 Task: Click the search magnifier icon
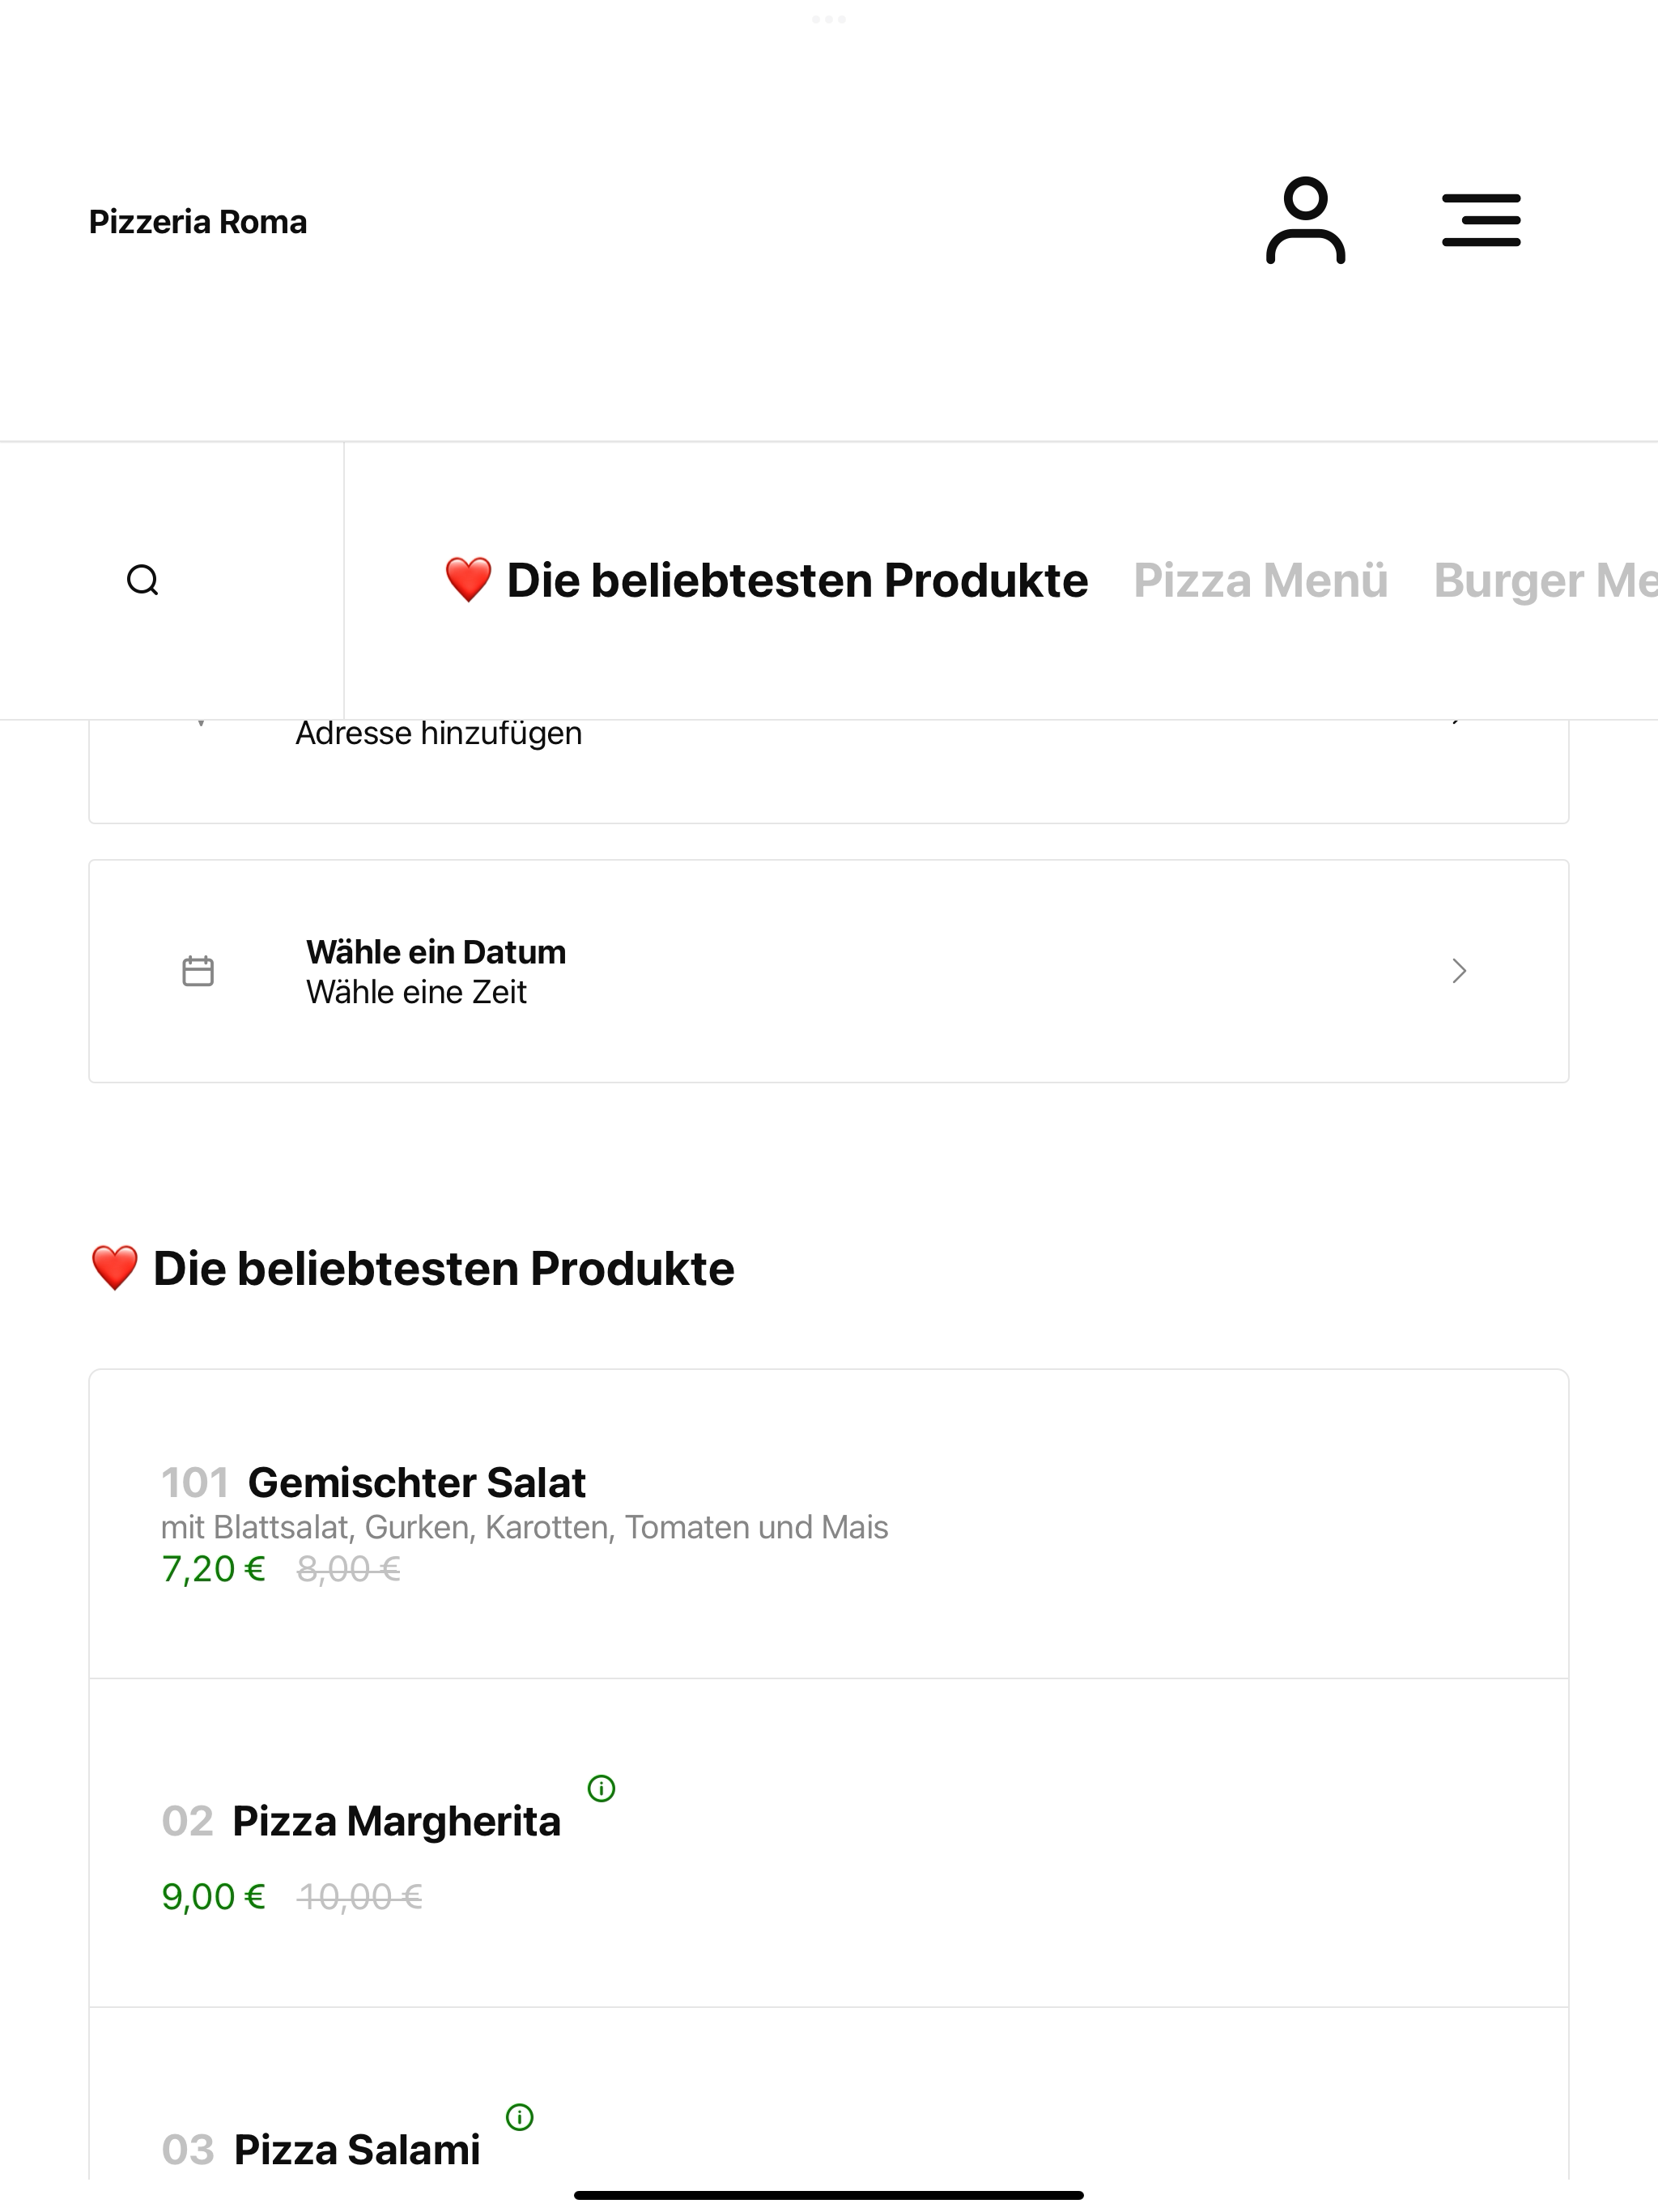click(x=143, y=580)
